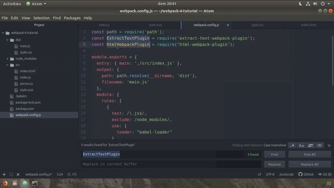Open the Selection menu
Screen dimensions: 334x188
[x=41, y=18]
